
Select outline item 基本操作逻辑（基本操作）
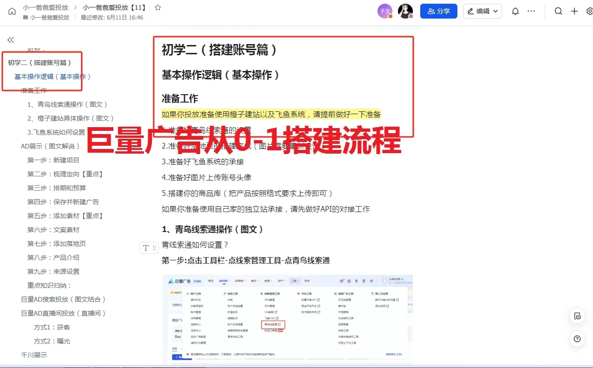coord(52,77)
